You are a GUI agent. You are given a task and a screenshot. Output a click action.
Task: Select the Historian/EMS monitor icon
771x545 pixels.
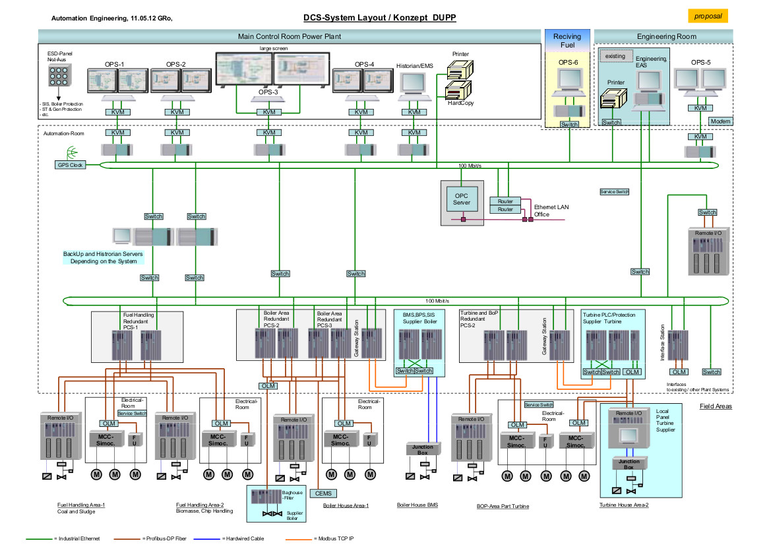click(414, 83)
